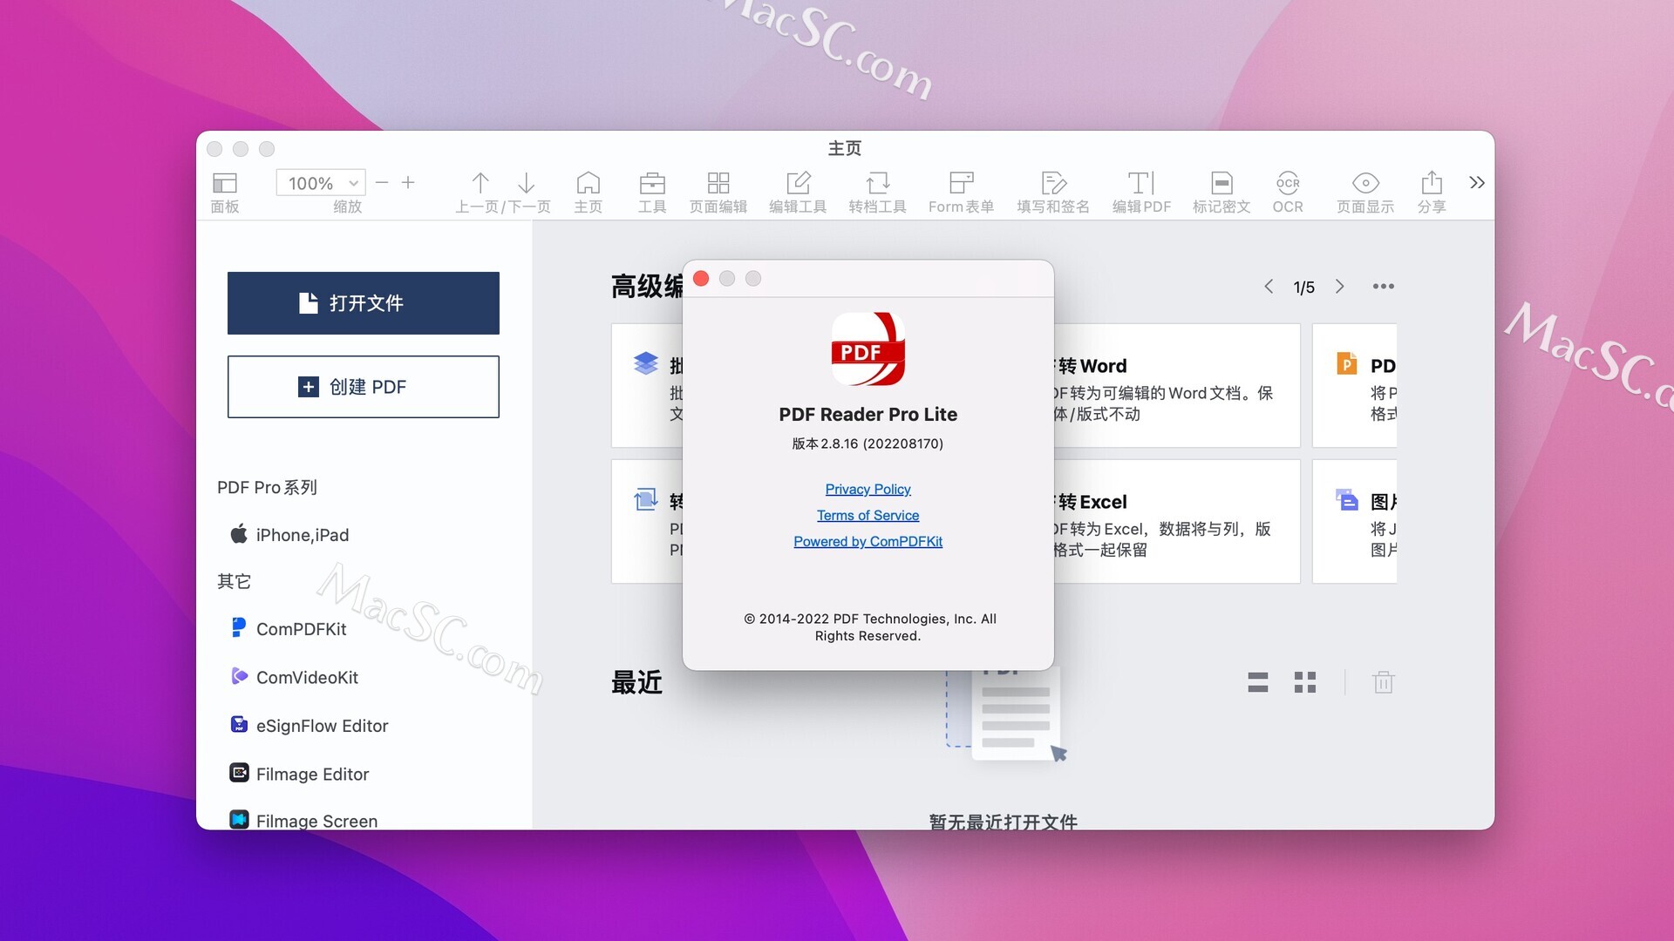Open the Form表单 form tool
The image size is (1674, 941).
click(x=961, y=190)
